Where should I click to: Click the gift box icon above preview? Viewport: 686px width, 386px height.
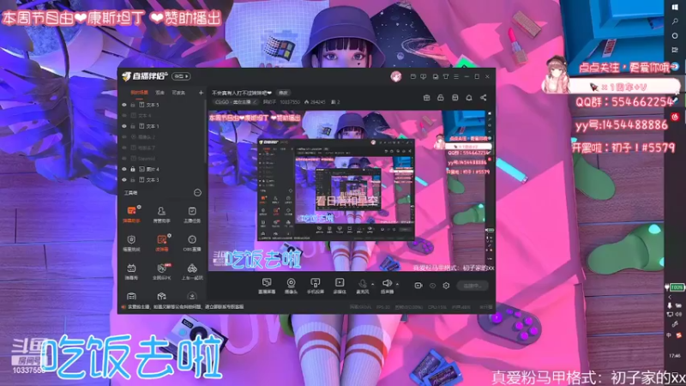[426, 98]
